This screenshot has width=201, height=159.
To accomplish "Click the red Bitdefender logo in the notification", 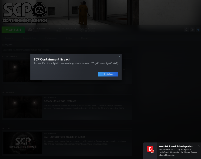I will [150, 149].
